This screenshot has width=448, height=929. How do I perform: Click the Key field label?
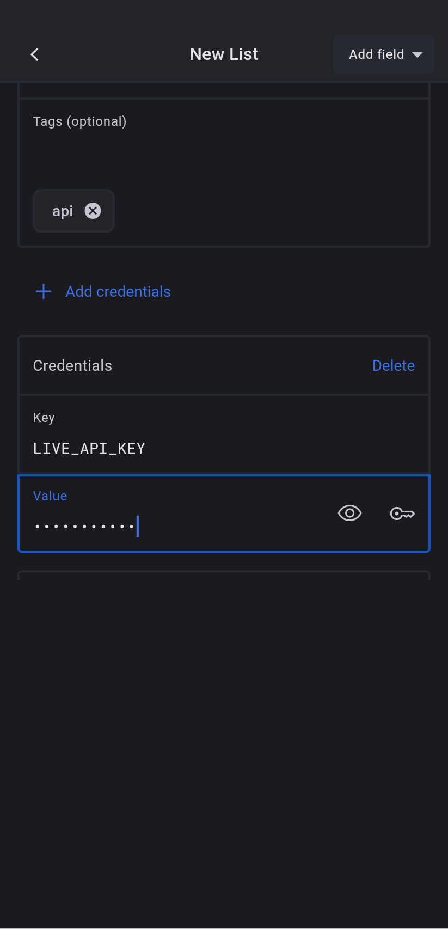(44, 418)
